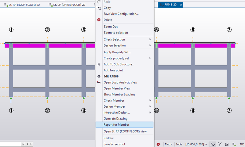Click the Y-shaped node icon in status bar
Viewport: 245px width, 147px height.
click(220, 144)
